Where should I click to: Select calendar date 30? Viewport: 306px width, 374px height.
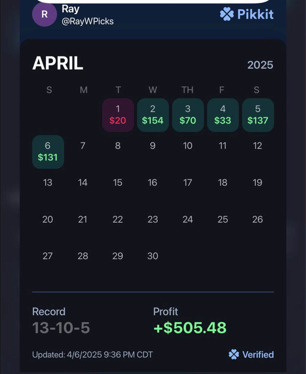tap(153, 256)
